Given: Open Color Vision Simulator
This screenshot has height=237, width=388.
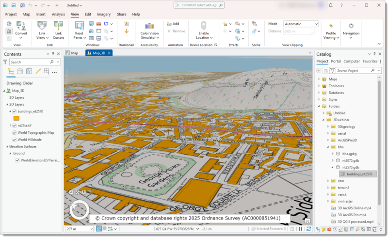Looking at the screenshot, I should (149, 30).
